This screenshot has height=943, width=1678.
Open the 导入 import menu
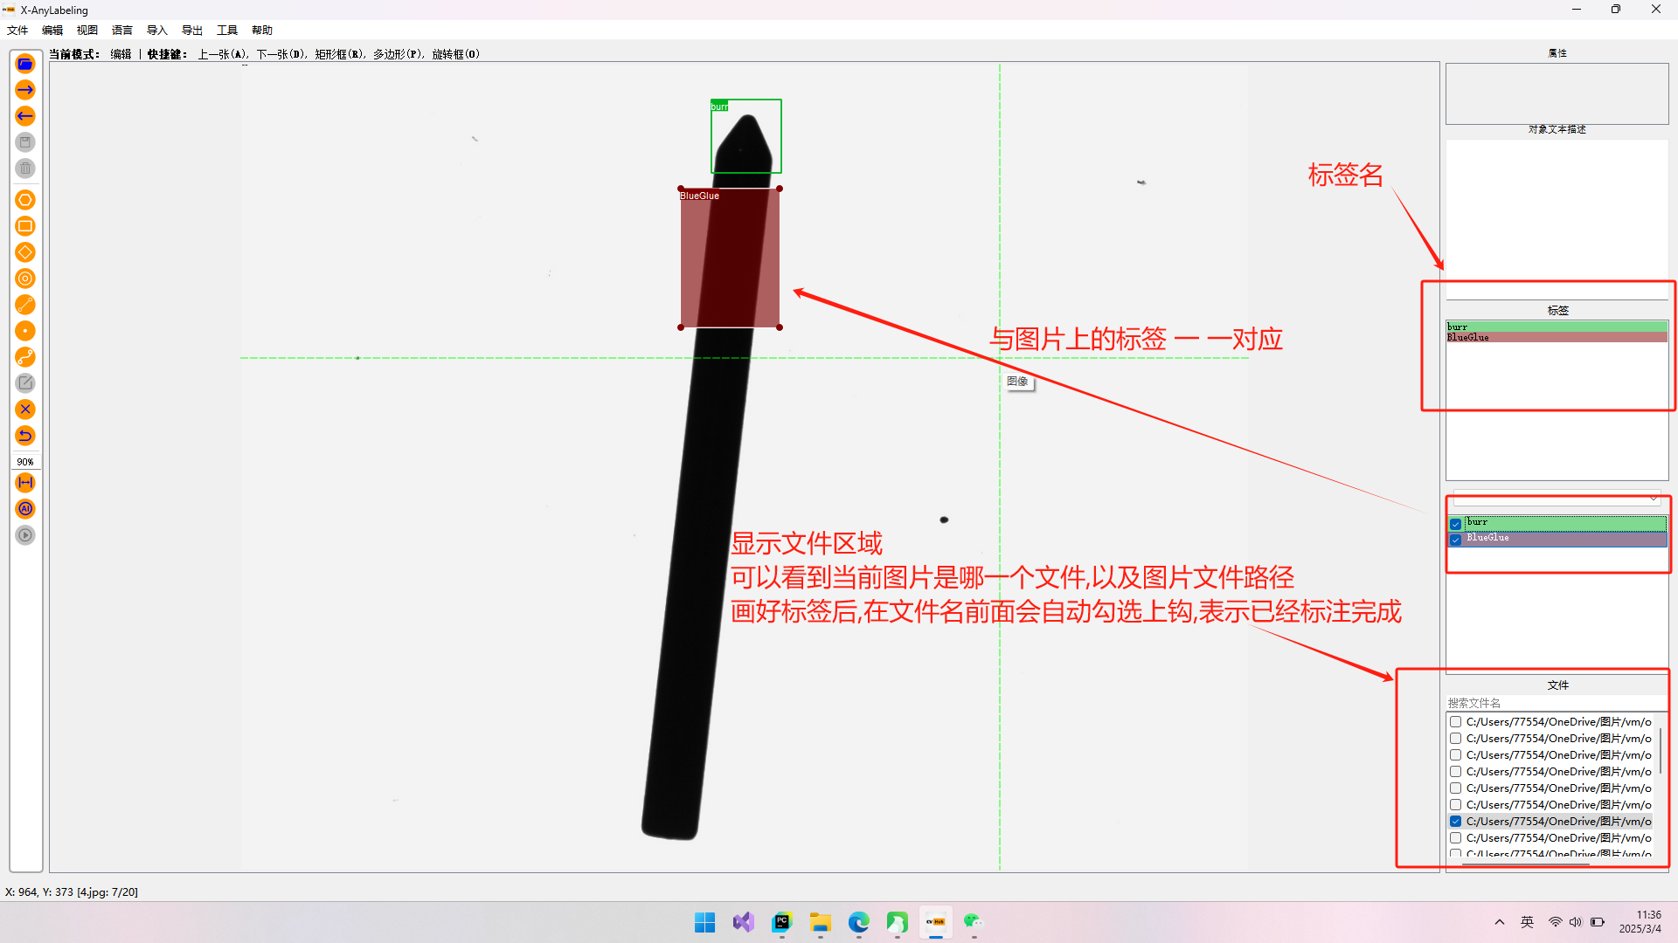156,31
